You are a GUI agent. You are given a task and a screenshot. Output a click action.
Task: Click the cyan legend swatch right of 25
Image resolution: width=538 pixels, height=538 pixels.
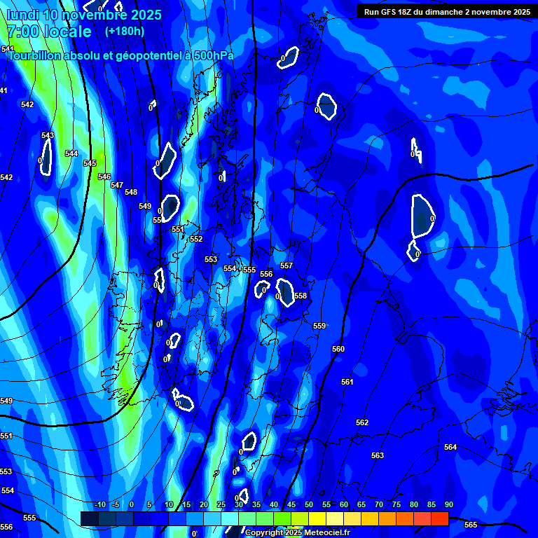[230, 518]
